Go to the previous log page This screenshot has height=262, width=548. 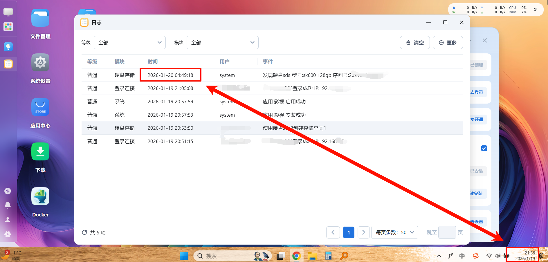(x=333, y=232)
